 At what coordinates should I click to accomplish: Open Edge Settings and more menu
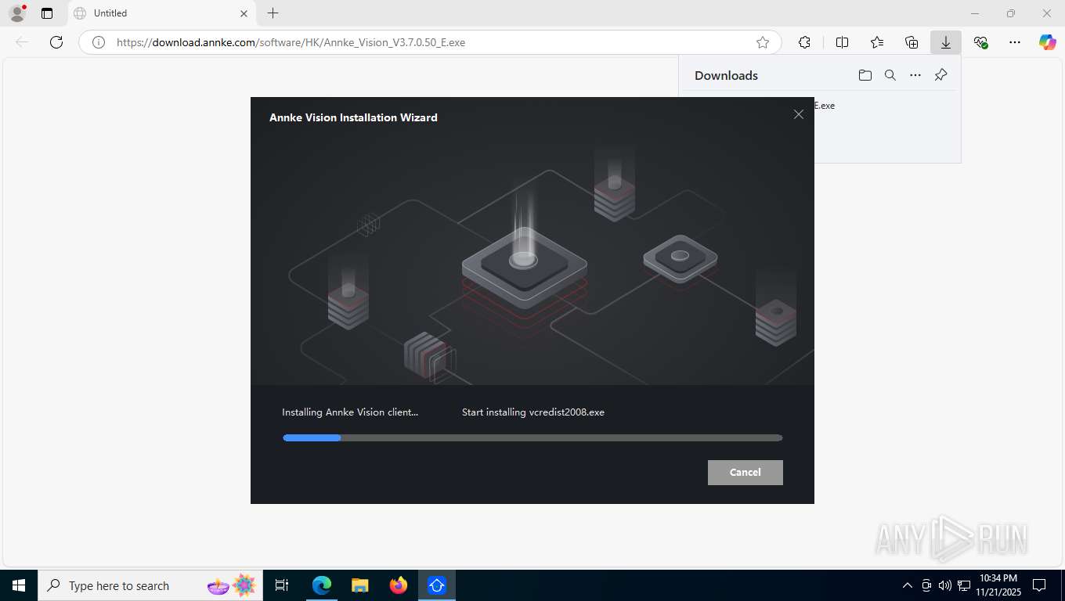(1015, 42)
